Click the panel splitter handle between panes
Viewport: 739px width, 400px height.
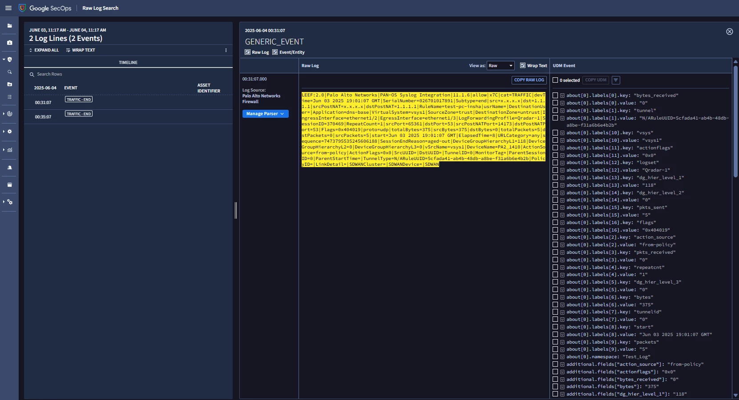click(236, 210)
